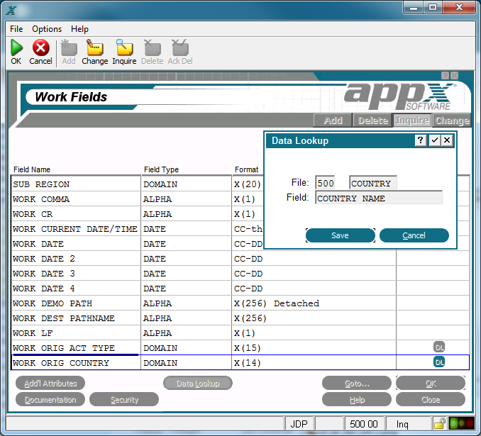
Task: Open the File menu
Action: coord(16,29)
